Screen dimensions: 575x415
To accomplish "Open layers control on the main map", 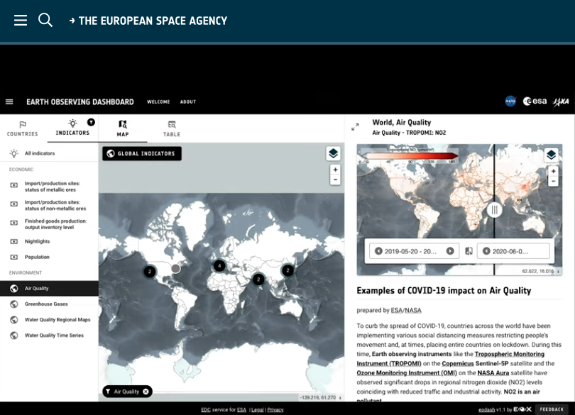I will 333,154.
